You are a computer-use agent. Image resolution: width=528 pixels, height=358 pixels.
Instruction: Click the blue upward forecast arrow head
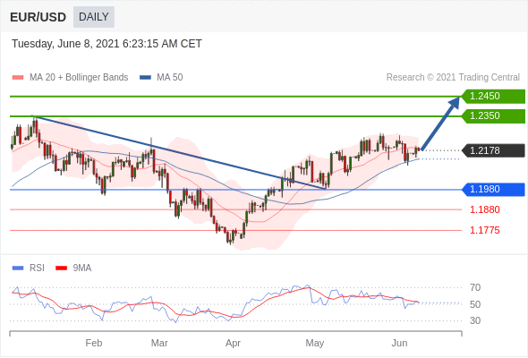[x=456, y=102]
